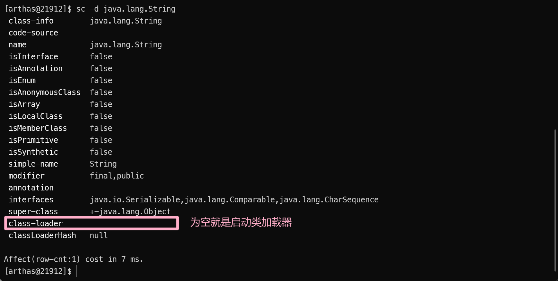
Task: Click the simple-name value String
Action: tap(103, 164)
